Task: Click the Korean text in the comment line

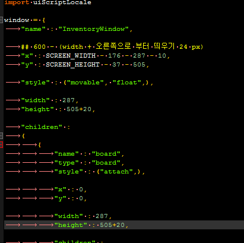Action: (135, 46)
